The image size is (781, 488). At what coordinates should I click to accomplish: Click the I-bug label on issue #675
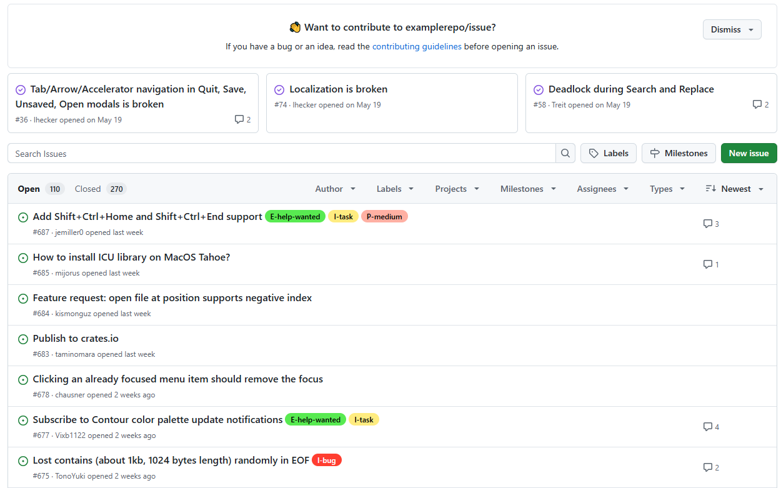[x=326, y=460]
